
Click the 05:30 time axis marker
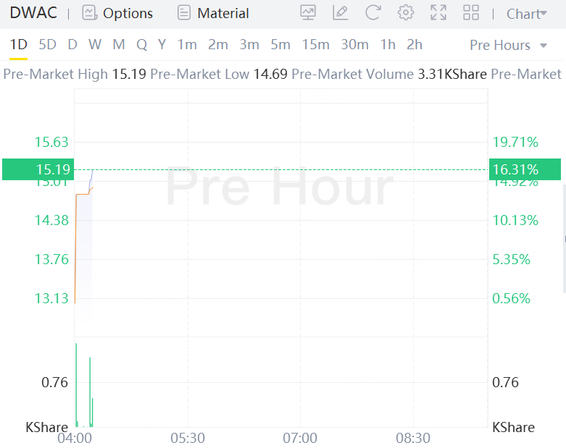pyautogui.click(x=188, y=439)
